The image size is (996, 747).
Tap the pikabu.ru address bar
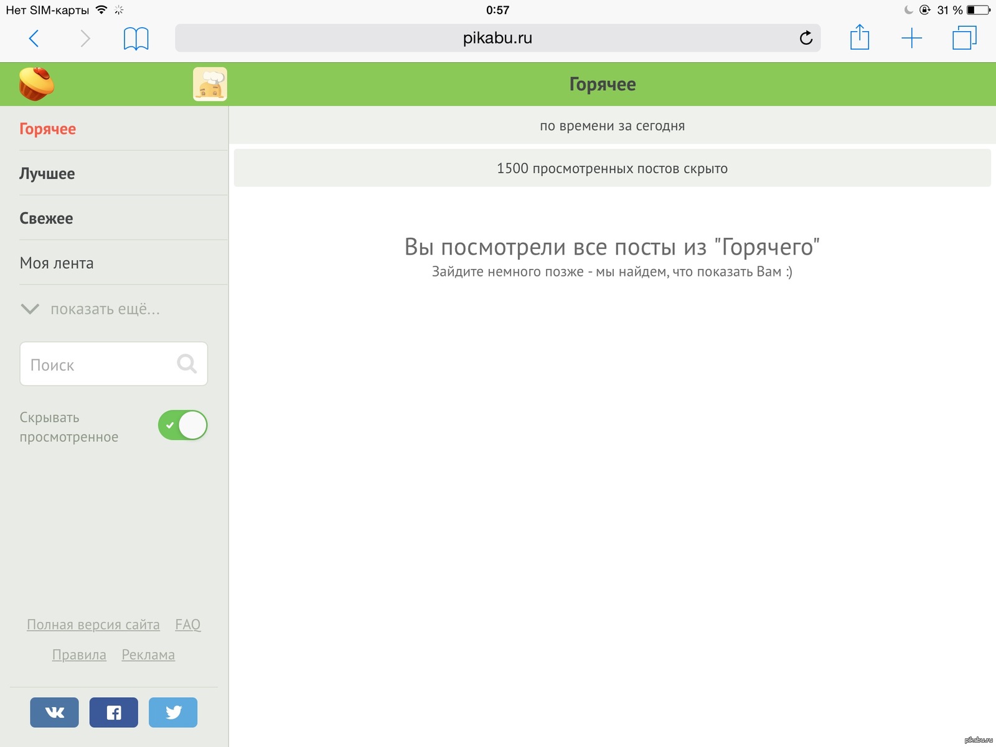497,38
